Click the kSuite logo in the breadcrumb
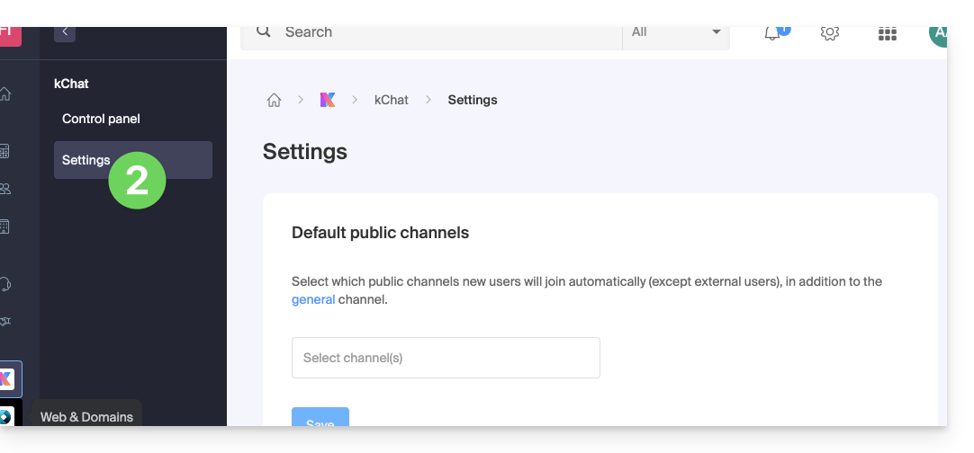This screenshot has width=974, height=453. (x=328, y=100)
